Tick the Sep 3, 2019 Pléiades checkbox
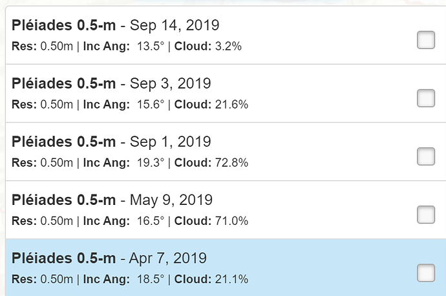446x296 pixels. pyautogui.click(x=426, y=98)
